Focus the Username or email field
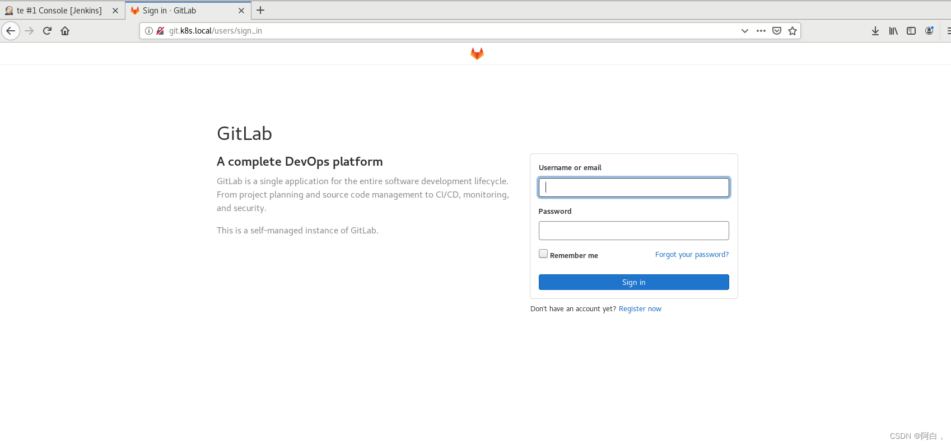 coord(634,188)
